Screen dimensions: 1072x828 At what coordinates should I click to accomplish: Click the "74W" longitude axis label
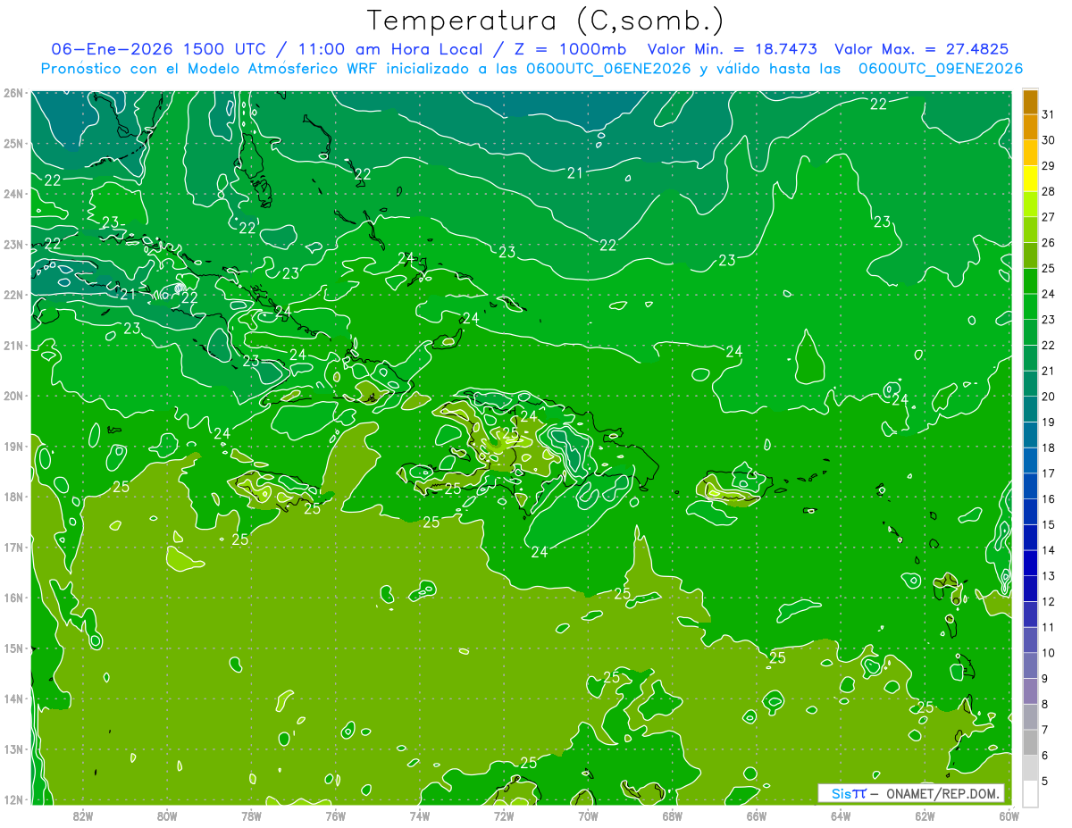pos(420,815)
